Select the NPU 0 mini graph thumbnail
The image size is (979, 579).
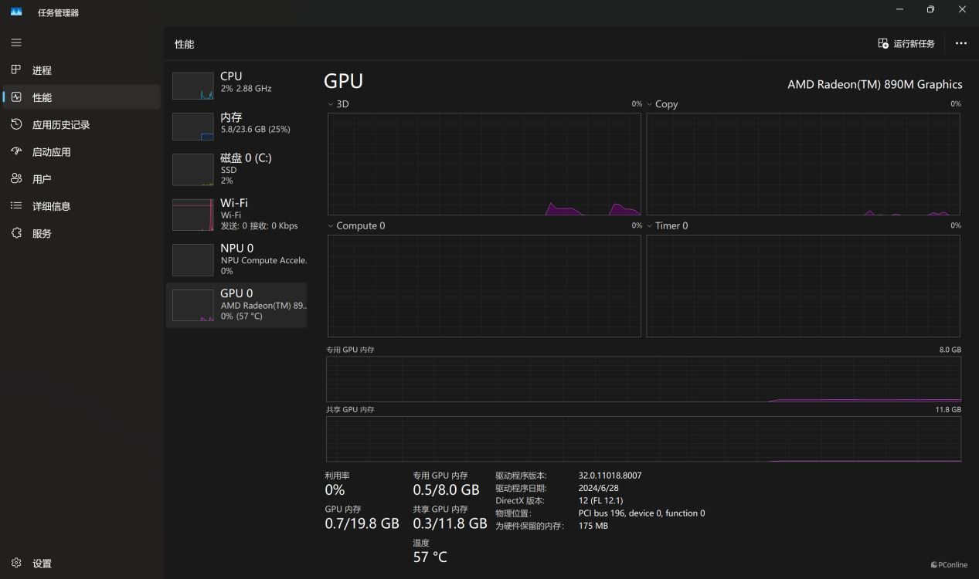[193, 260]
